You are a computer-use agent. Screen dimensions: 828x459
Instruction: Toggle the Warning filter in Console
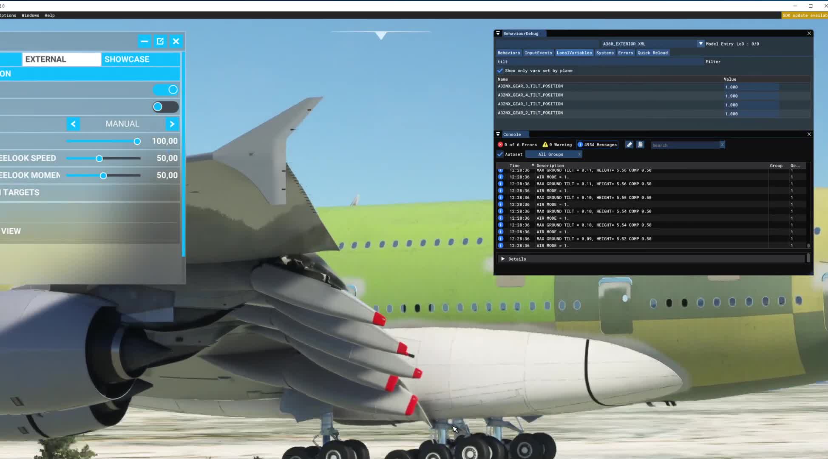coord(545,144)
